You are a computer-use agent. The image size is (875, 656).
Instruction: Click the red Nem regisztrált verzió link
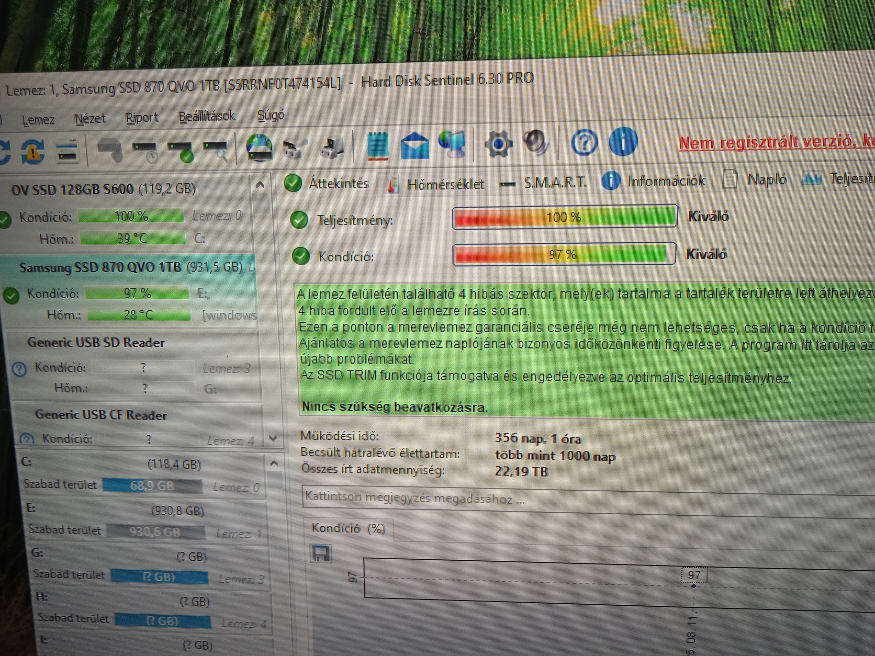777,142
